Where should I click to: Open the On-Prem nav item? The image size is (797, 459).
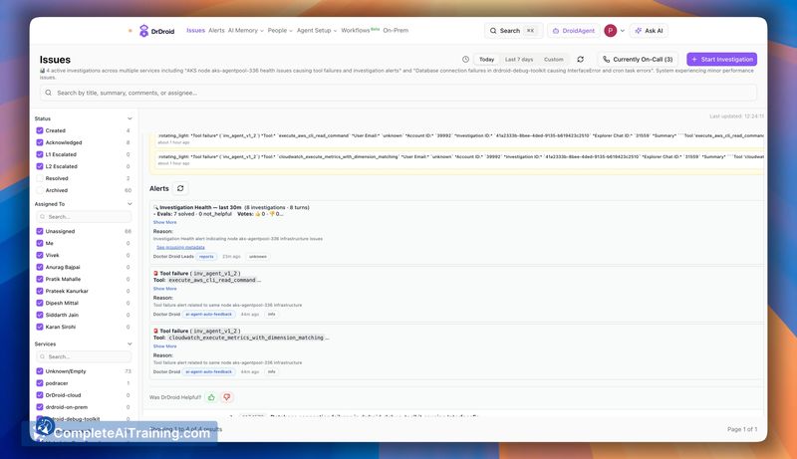[396, 31]
